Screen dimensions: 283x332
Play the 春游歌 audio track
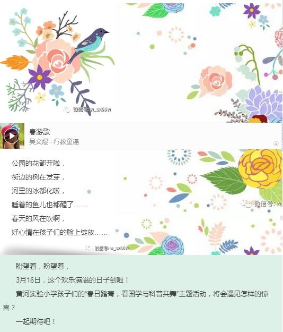coord(12,136)
